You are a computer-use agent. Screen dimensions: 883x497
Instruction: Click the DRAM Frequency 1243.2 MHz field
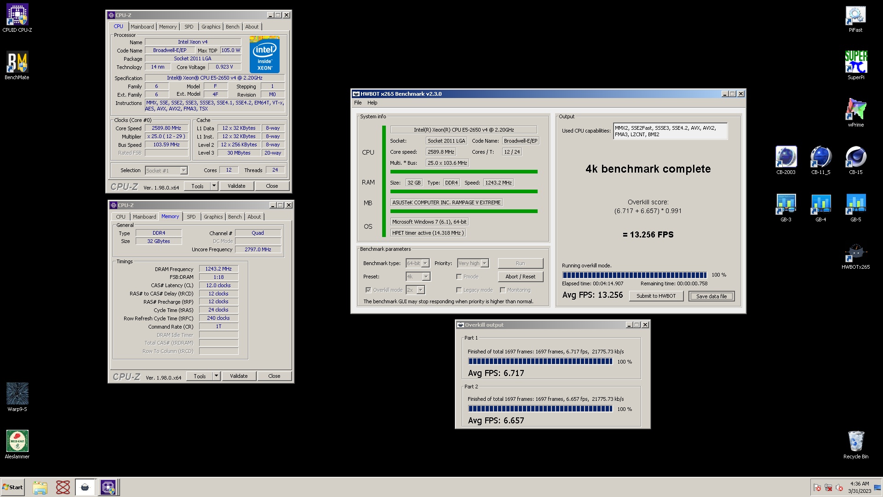(218, 269)
